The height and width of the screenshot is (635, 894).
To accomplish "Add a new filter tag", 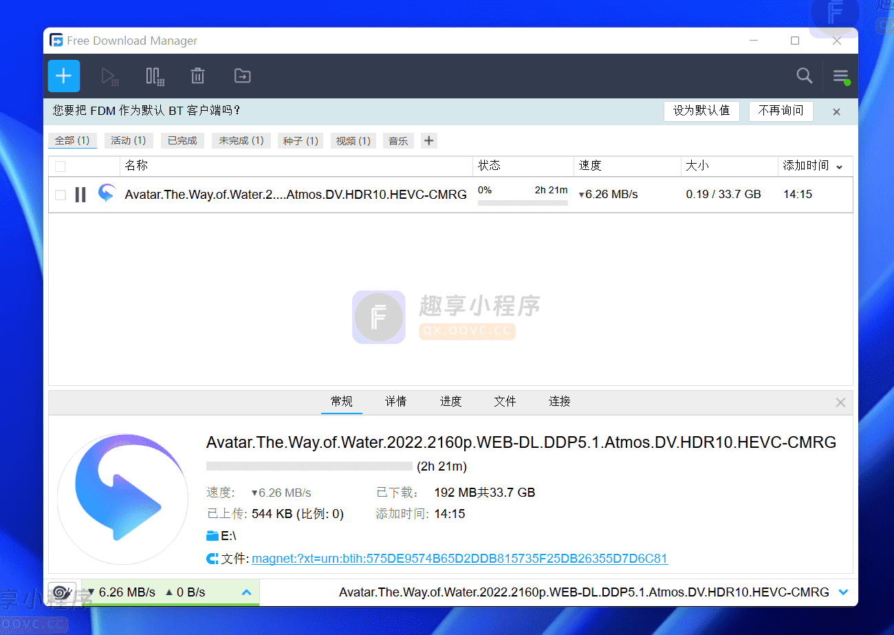I will [x=428, y=140].
